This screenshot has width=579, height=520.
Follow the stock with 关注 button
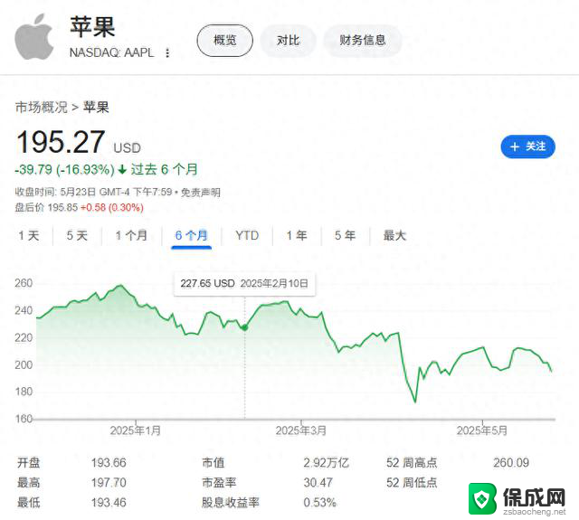tap(527, 147)
